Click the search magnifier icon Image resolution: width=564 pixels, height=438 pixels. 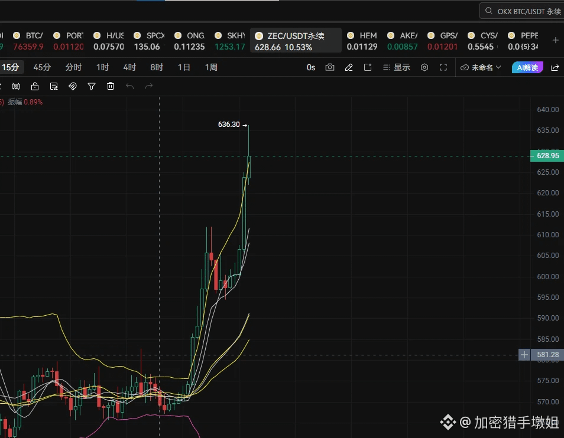pos(488,11)
